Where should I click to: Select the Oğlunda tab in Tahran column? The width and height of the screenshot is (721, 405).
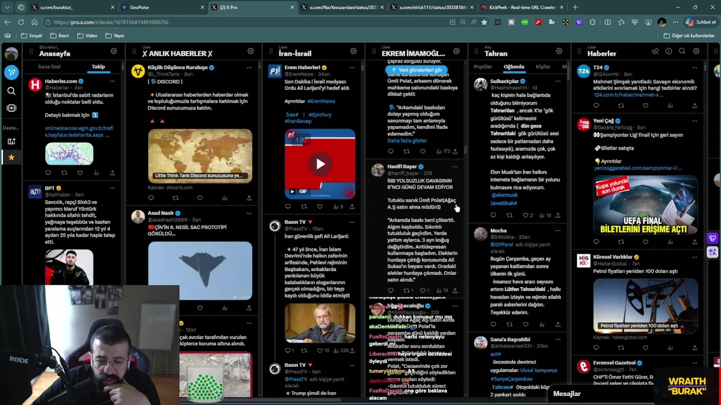[514, 66]
